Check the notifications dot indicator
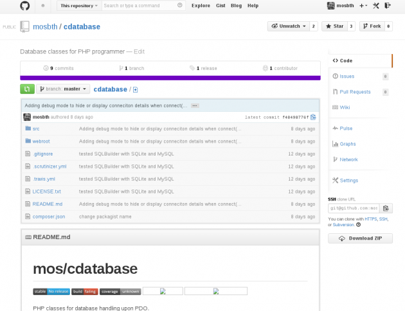 coord(43,5)
